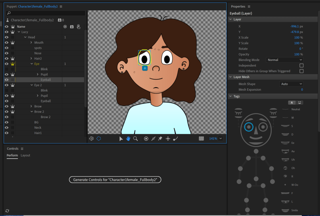Toggle the Show Mesh polyhedron icon
Viewport: 320px width, 216px height.
(91, 139)
